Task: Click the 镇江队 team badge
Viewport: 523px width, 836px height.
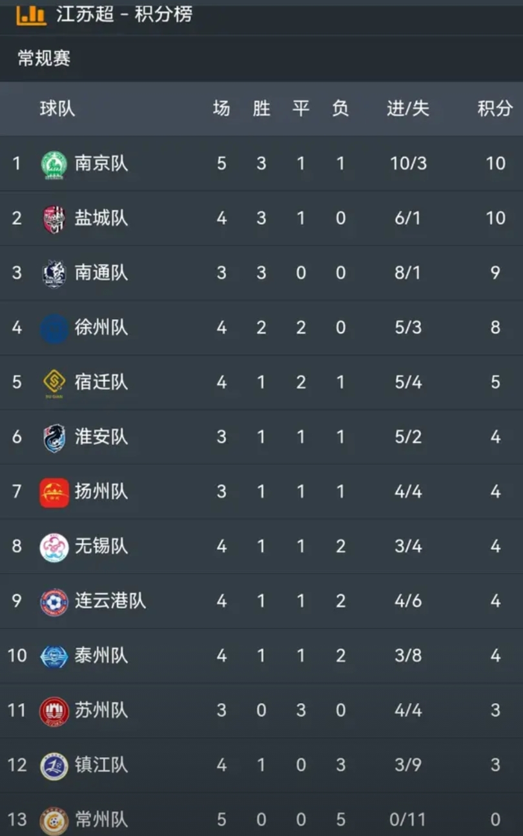Action: pyautogui.click(x=54, y=766)
